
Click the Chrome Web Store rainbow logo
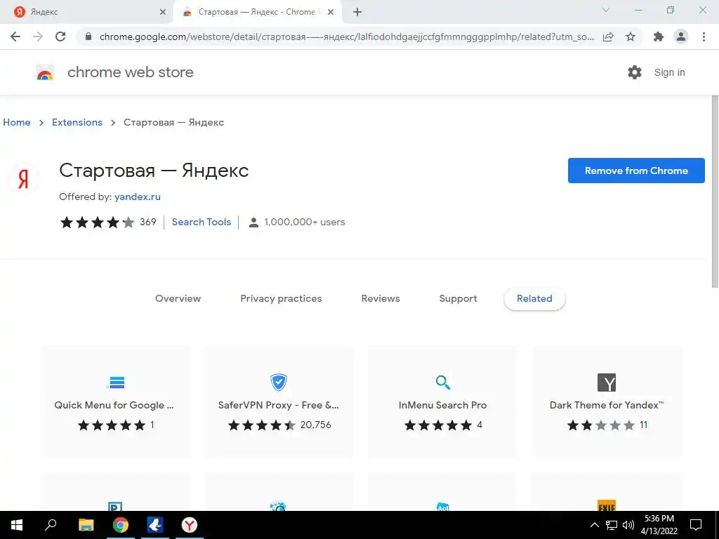[45, 72]
